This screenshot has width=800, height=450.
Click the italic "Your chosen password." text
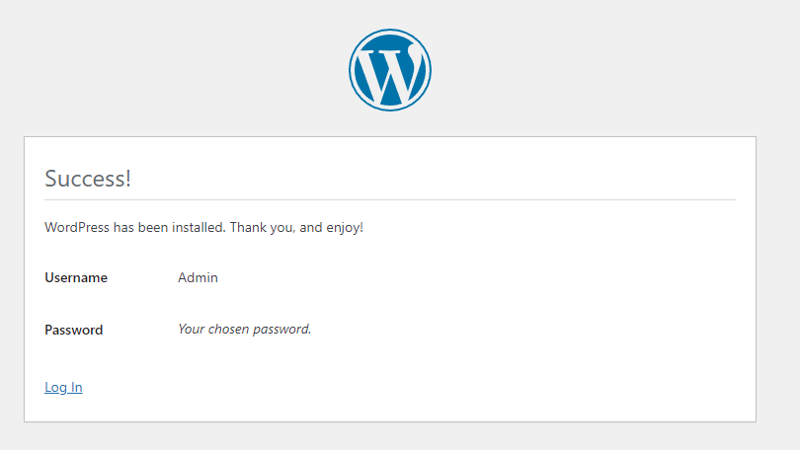click(244, 329)
